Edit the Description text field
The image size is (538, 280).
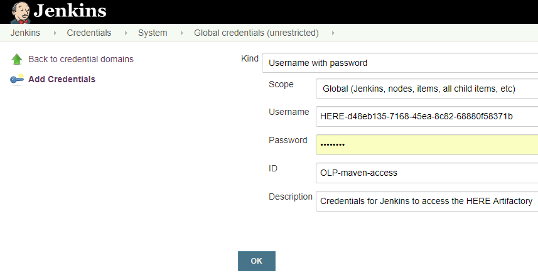click(x=427, y=201)
